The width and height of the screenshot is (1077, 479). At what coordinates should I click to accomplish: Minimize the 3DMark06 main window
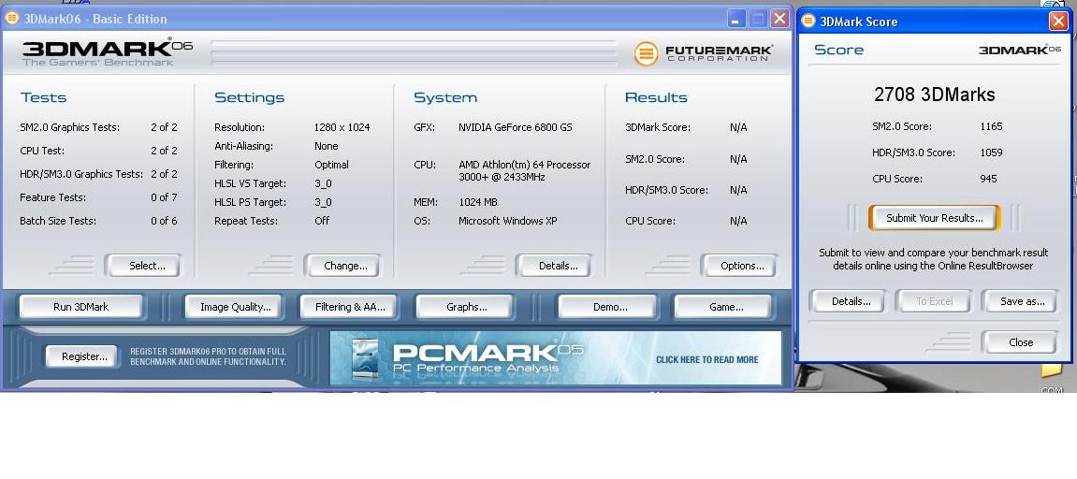pos(735,19)
